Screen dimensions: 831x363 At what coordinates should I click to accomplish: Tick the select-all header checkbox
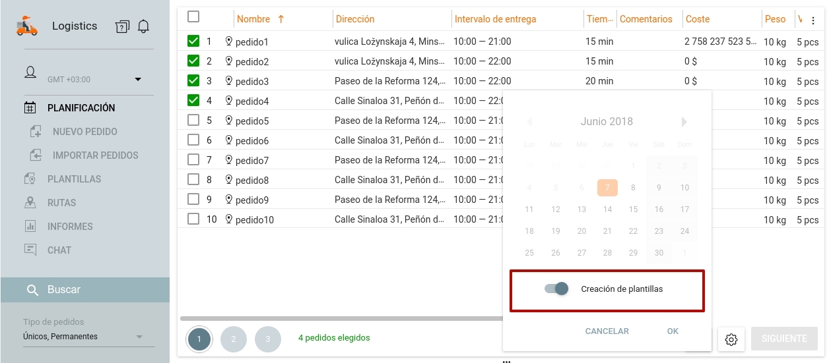click(193, 17)
